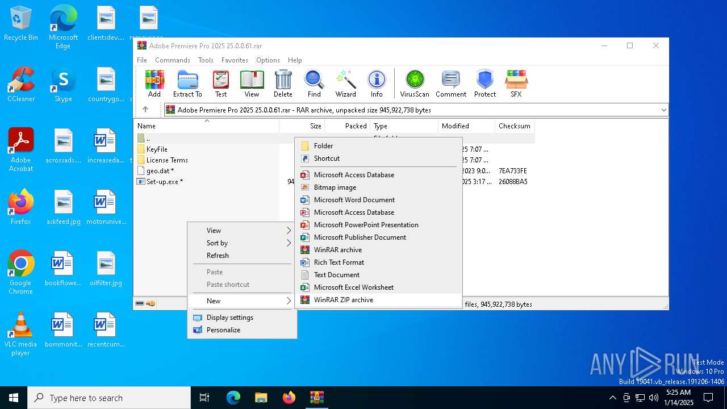Click the taskbar search box
727x409 pixels.
[x=109, y=398]
